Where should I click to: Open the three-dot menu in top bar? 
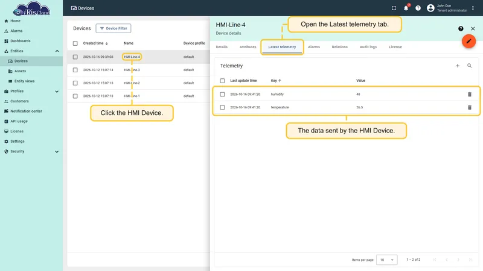pyautogui.click(x=473, y=8)
